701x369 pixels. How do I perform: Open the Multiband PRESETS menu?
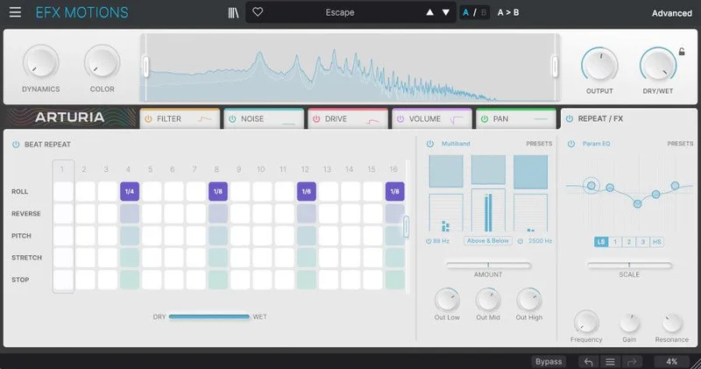point(539,144)
